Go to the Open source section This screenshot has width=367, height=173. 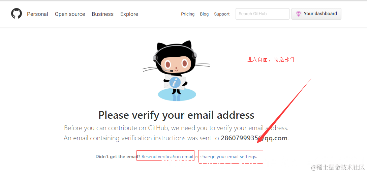[x=70, y=14]
